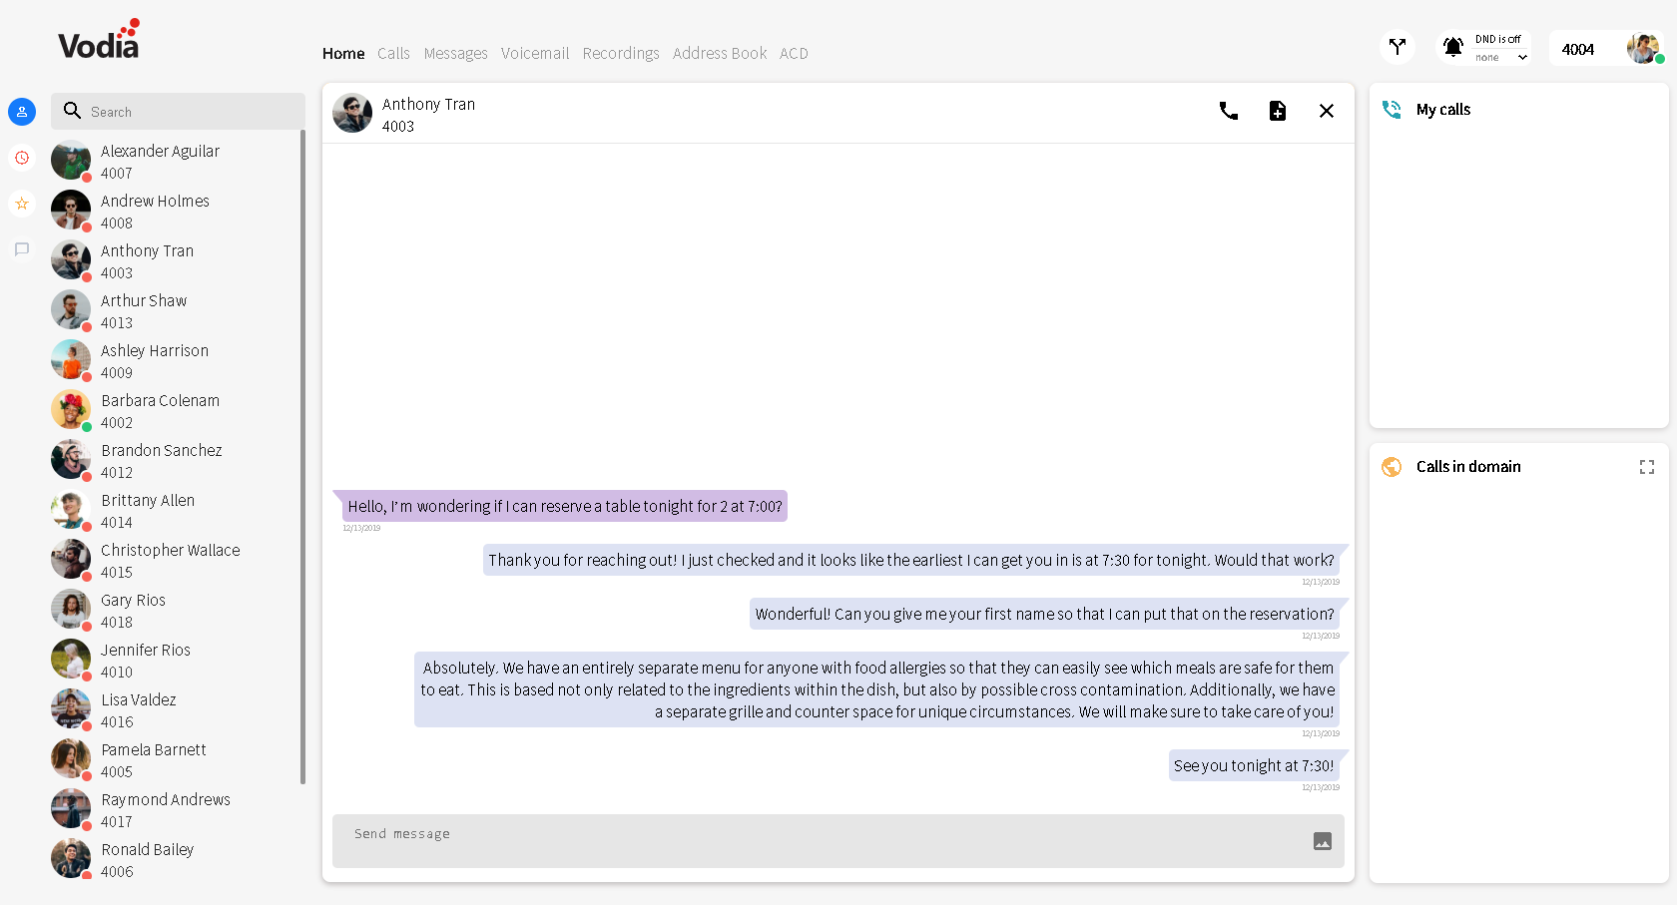The width and height of the screenshot is (1677, 905).
Task: Click the 4004 extension field
Action: [1578, 49]
